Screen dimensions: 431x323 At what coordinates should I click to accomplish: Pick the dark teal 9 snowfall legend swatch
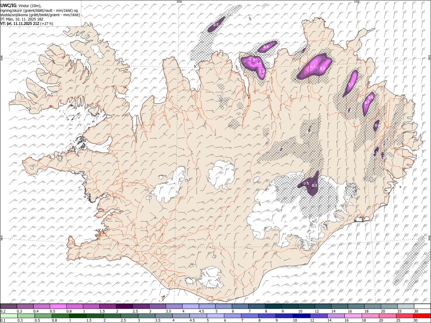(x=289, y=307)
